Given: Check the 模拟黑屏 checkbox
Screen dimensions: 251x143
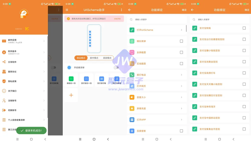Looking at the screenshot, I should pos(181,41).
